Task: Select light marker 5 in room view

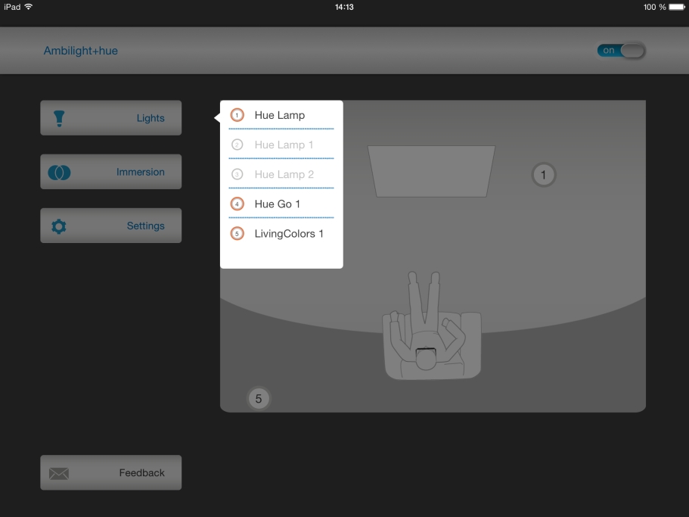Action: [x=259, y=398]
